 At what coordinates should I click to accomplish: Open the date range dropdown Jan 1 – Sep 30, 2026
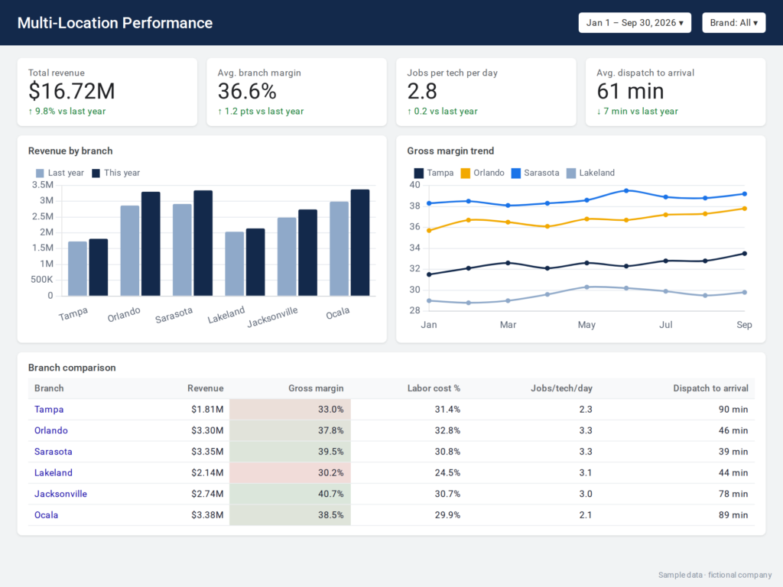coord(635,23)
